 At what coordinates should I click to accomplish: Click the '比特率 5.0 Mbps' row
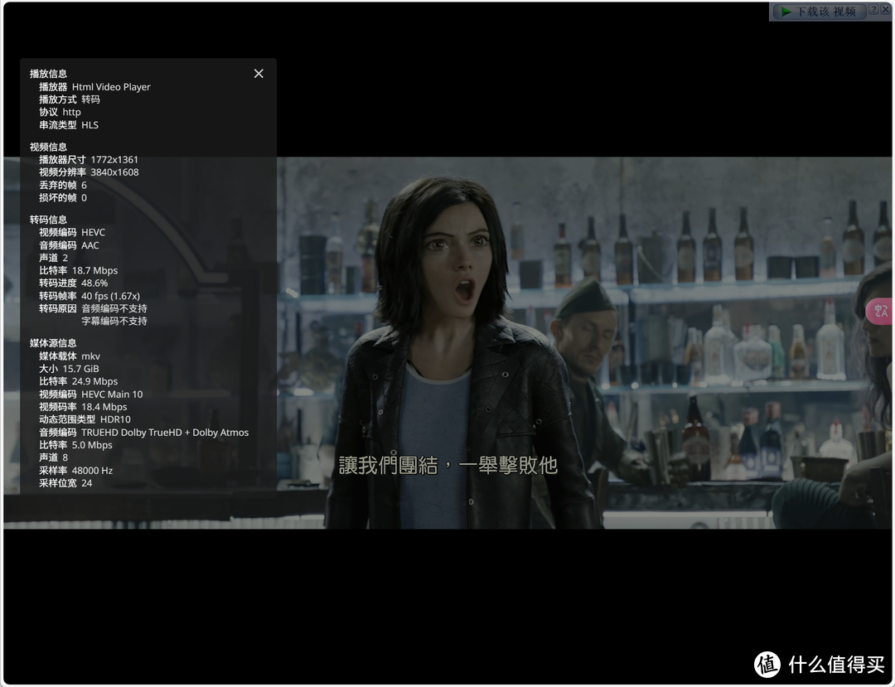point(75,445)
